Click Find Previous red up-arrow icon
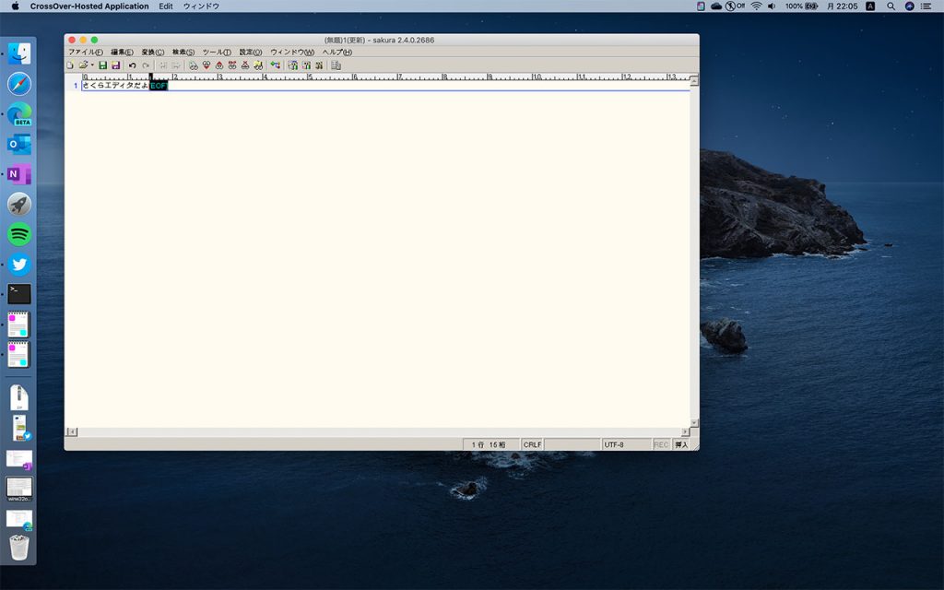The image size is (944, 590). [x=219, y=65]
